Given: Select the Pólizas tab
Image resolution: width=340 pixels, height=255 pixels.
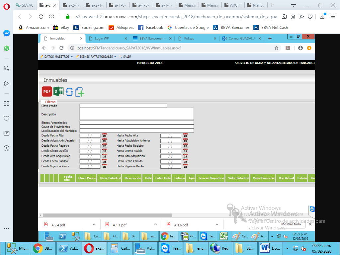Looking at the screenshot, I should pos(197,39).
